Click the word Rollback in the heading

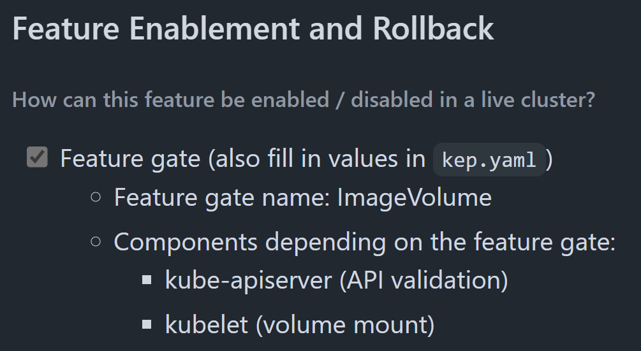click(433, 29)
